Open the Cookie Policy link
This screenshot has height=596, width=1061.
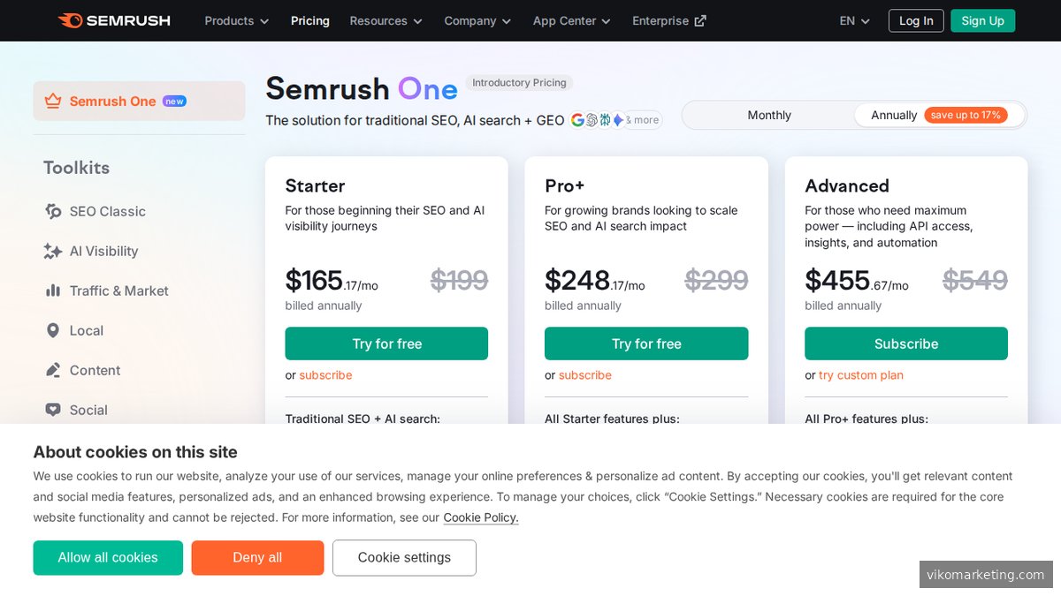479,517
